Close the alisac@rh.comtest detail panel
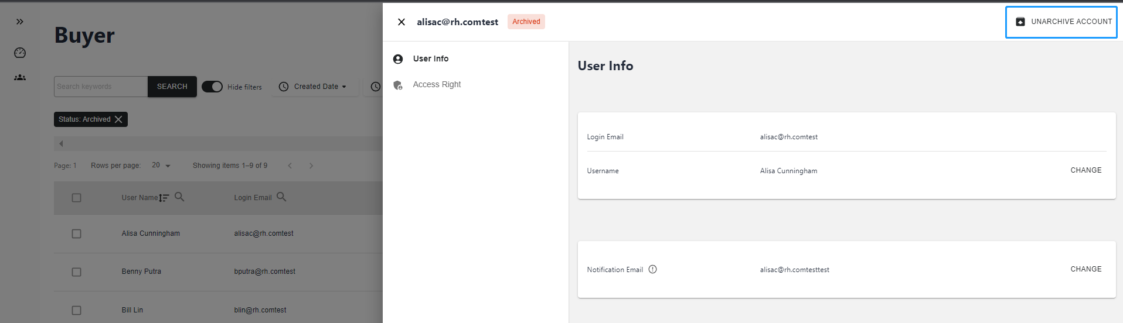 (401, 22)
